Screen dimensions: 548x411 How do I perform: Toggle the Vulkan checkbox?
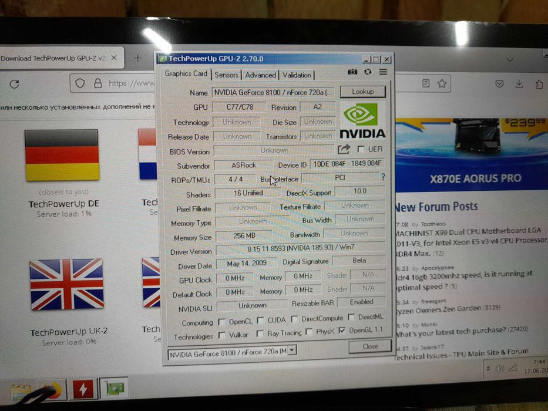tap(221, 335)
